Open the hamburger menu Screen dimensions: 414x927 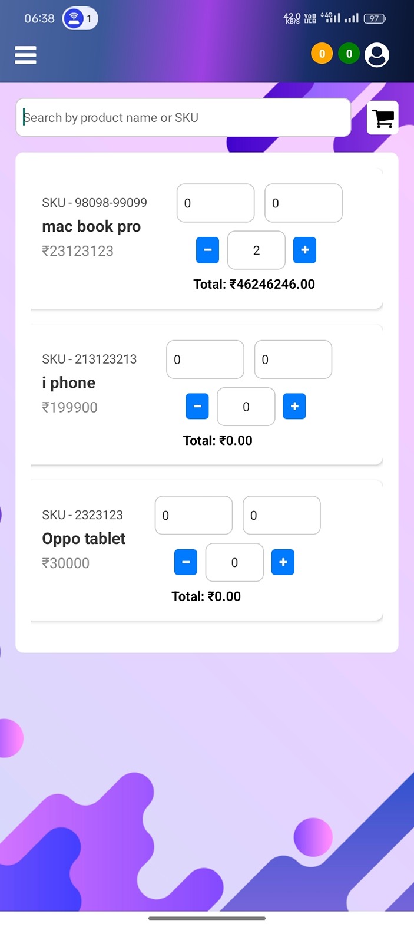tap(25, 55)
